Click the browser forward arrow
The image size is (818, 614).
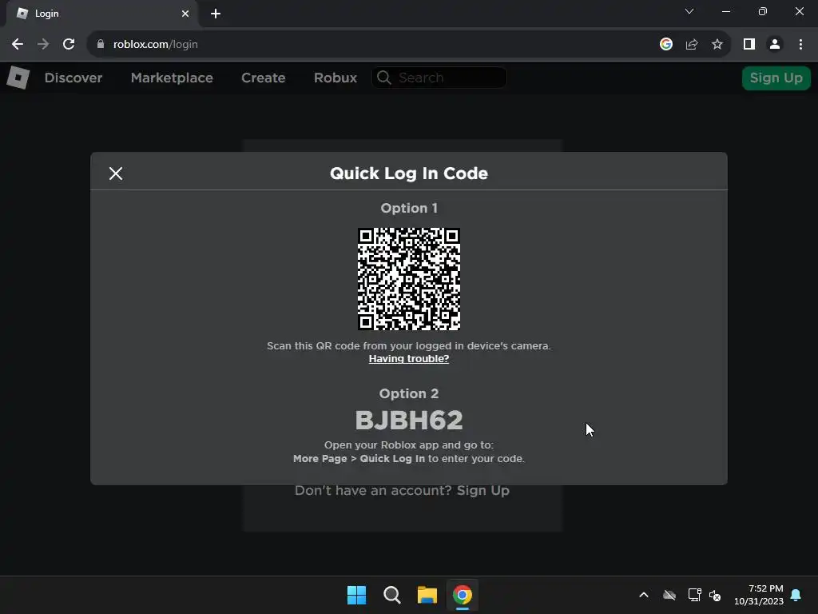coord(43,45)
